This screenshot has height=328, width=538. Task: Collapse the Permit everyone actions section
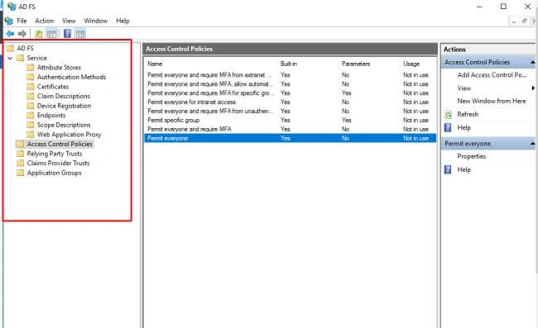point(532,144)
